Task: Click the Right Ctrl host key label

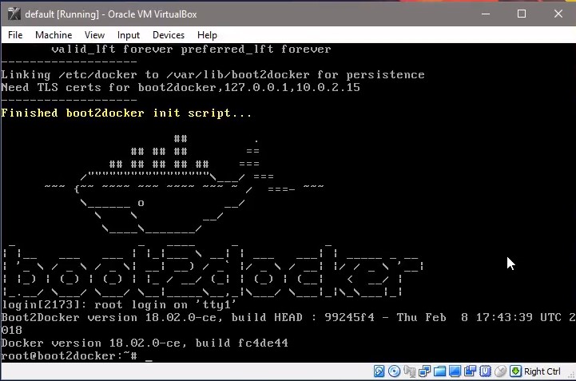Action: coord(542,371)
